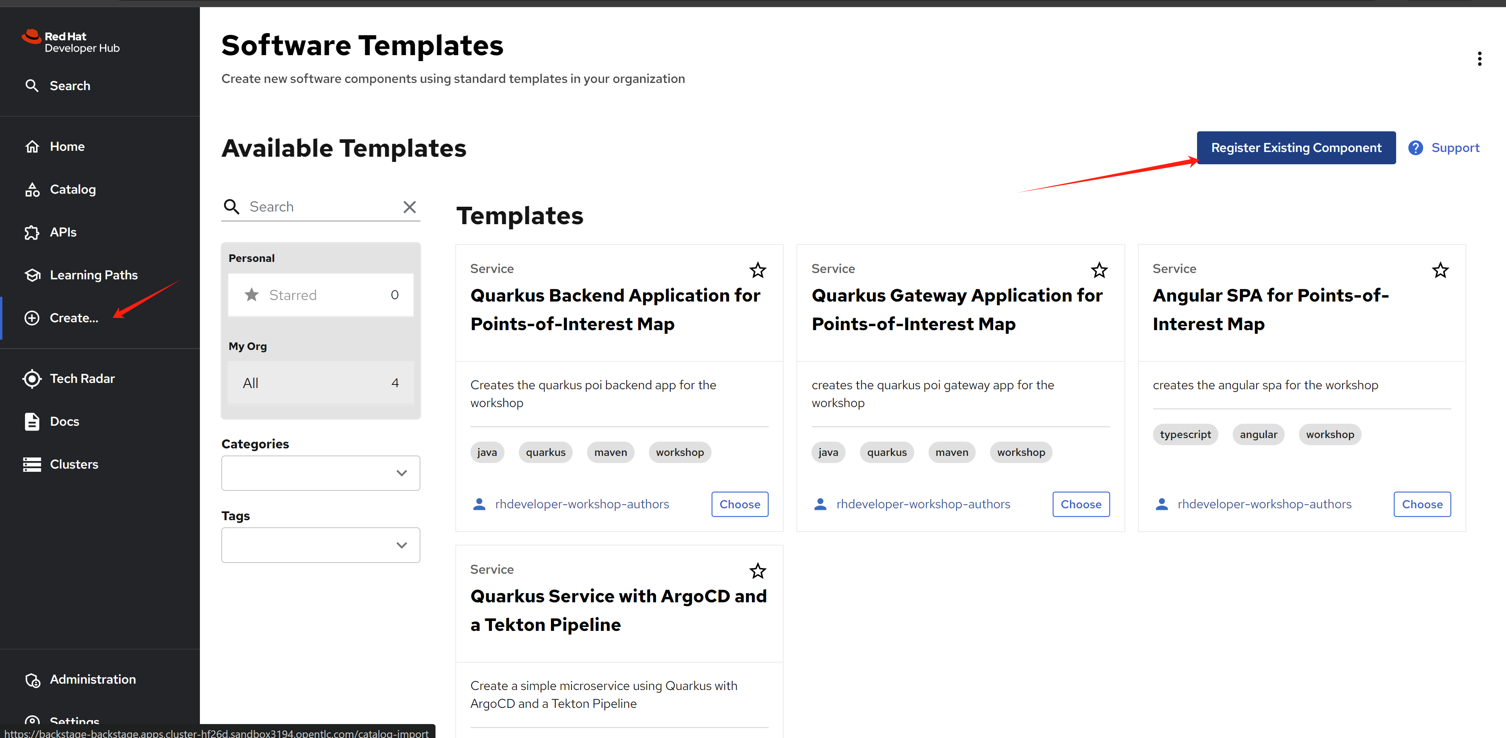Image resolution: width=1506 pixels, height=738 pixels.
Task: Expand the Categories dropdown
Action: 320,473
